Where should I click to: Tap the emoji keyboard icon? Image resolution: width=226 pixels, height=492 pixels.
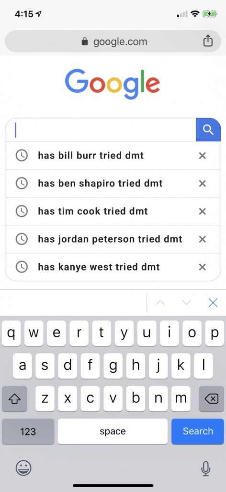click(x=23, y=468)
